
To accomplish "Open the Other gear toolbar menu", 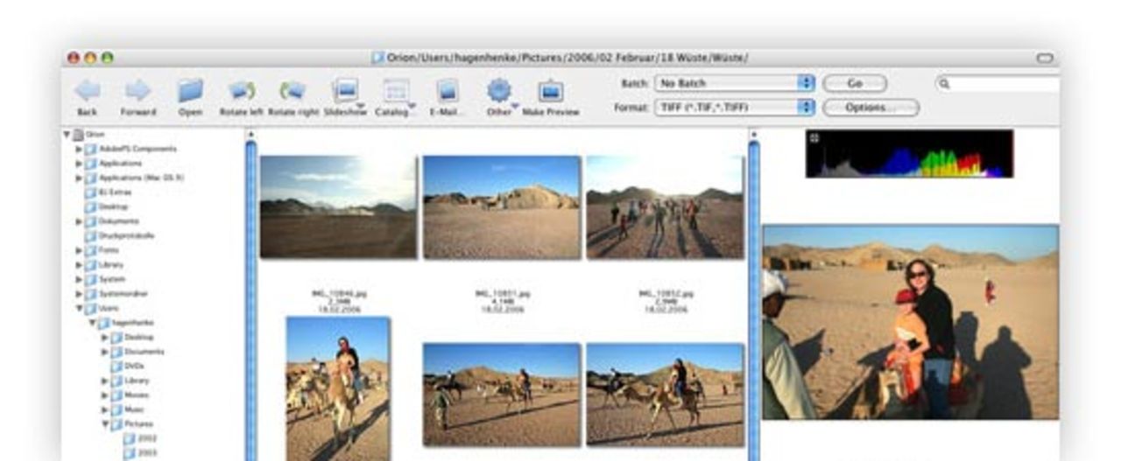I will (x=499, y=90).
